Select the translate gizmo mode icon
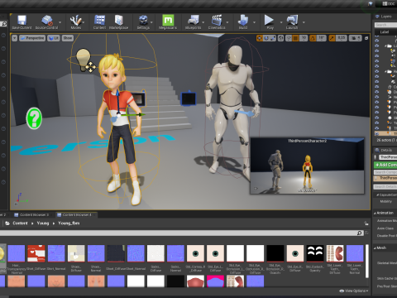The height and width of the screenshot is (298, 397). click(259, 38)
